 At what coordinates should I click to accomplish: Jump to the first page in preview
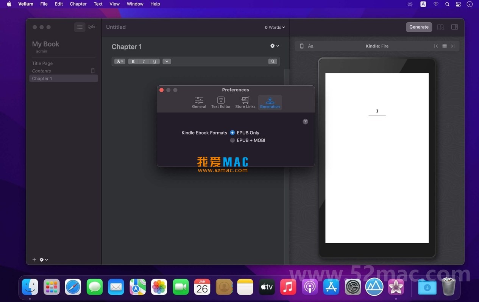click(x=436, y=46)
